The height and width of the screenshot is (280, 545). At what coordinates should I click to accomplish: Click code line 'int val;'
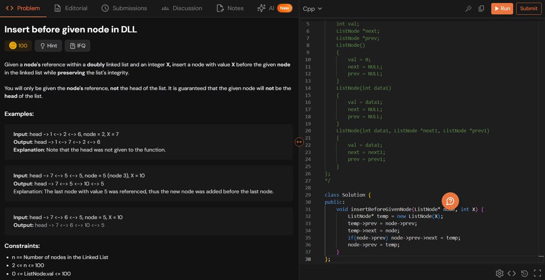point(348,24)
